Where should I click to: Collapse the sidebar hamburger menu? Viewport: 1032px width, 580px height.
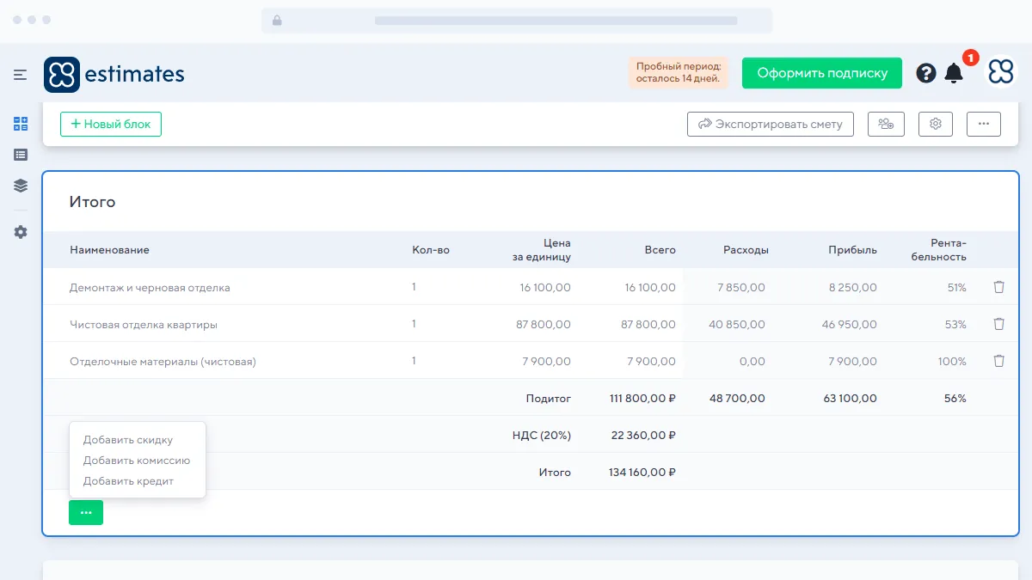(21, 75)
